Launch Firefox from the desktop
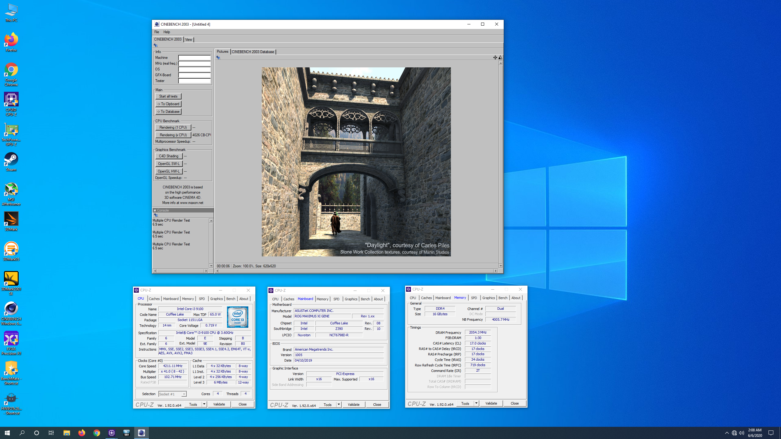The height and width of the screenshot is (439, 781). coord(11,42)
